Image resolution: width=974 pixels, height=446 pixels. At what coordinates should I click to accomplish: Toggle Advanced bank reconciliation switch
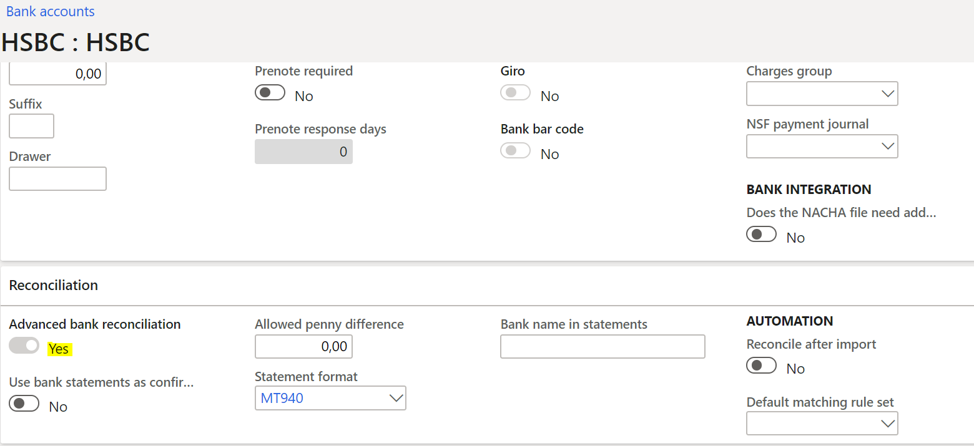[24, 346]
